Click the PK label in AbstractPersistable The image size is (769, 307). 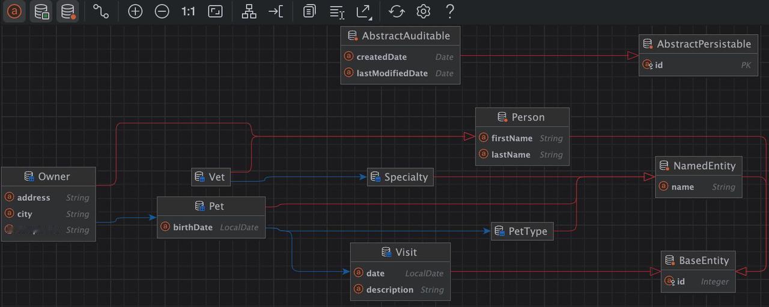tap(746, 65)
